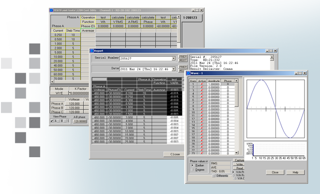Image resolution: width=320 pixels, height=194 pixels.
Task: Click the VARh function cell in Report grid
Action: click(x=174, y=83)
